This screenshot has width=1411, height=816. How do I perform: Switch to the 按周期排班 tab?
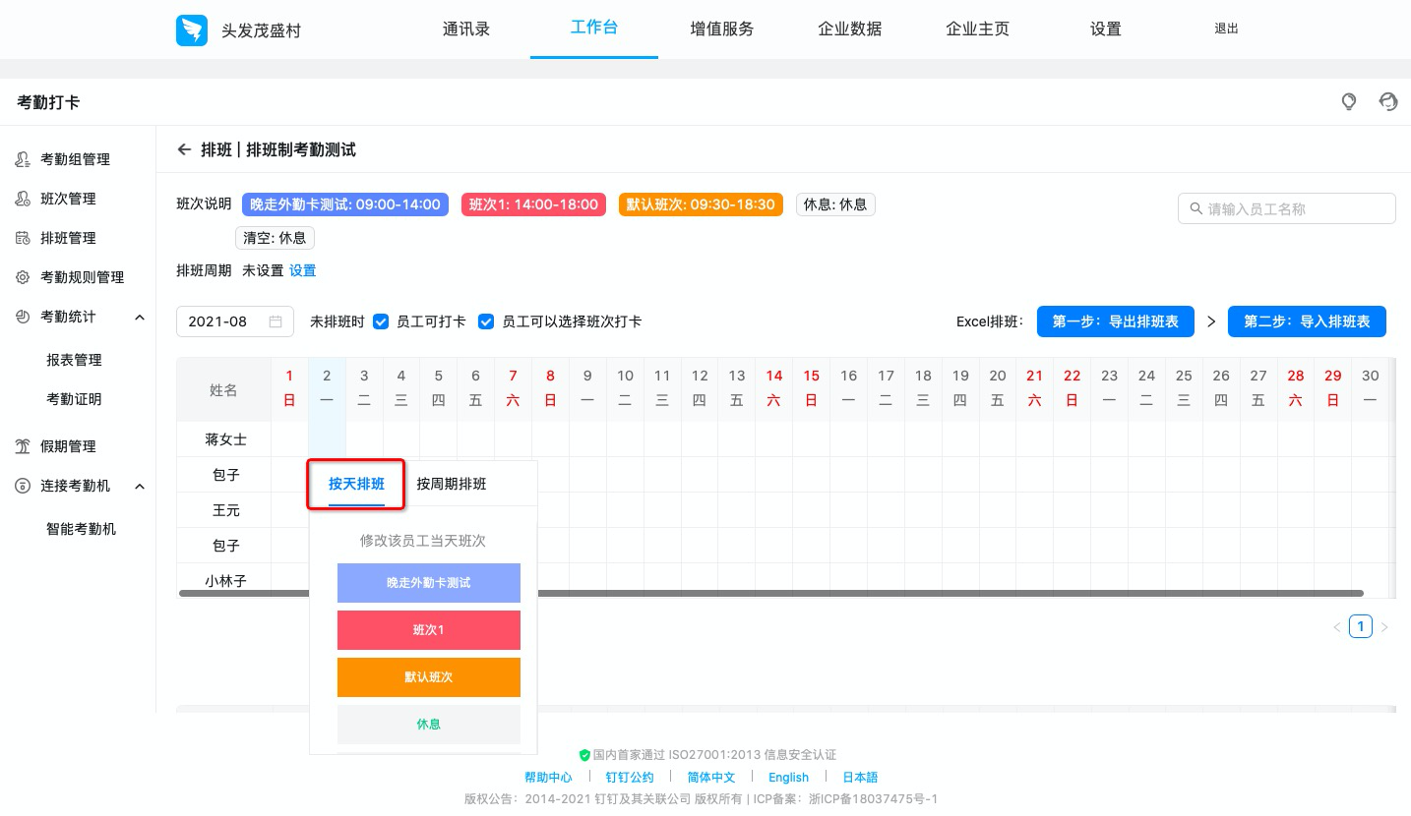pos(451,484)
